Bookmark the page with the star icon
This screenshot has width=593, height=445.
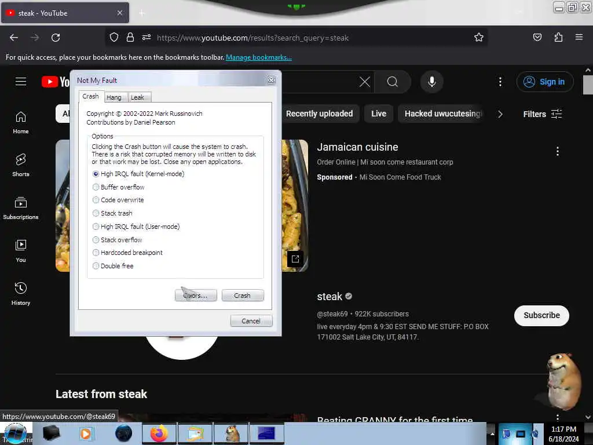pos(479,38)
